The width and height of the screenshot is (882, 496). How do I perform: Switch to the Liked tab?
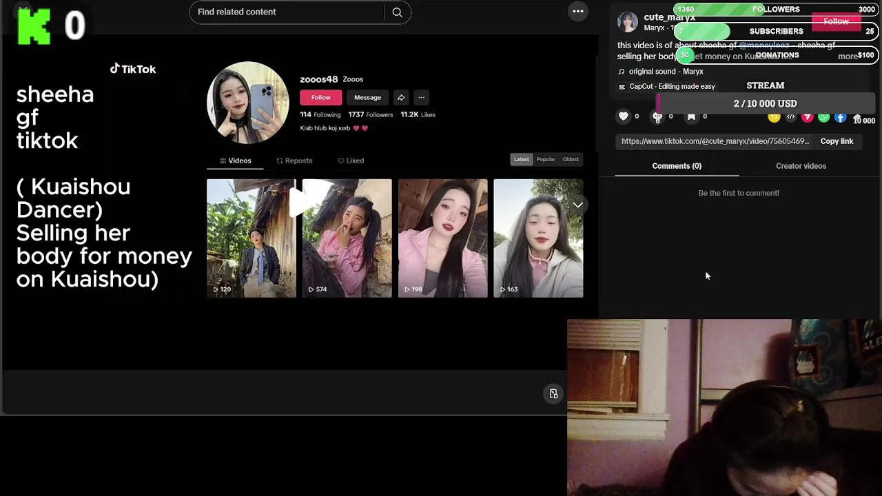[x=351, y=161]
